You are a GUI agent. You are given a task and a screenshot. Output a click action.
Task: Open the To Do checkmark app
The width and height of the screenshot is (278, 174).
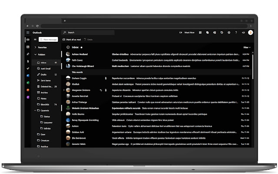28,68
